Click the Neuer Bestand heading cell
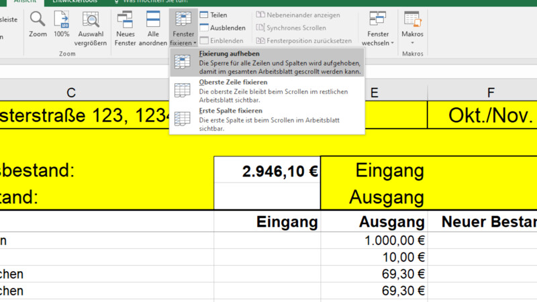Image resolution: width=537 pixels, height=302 pixels. coord(483,221)
